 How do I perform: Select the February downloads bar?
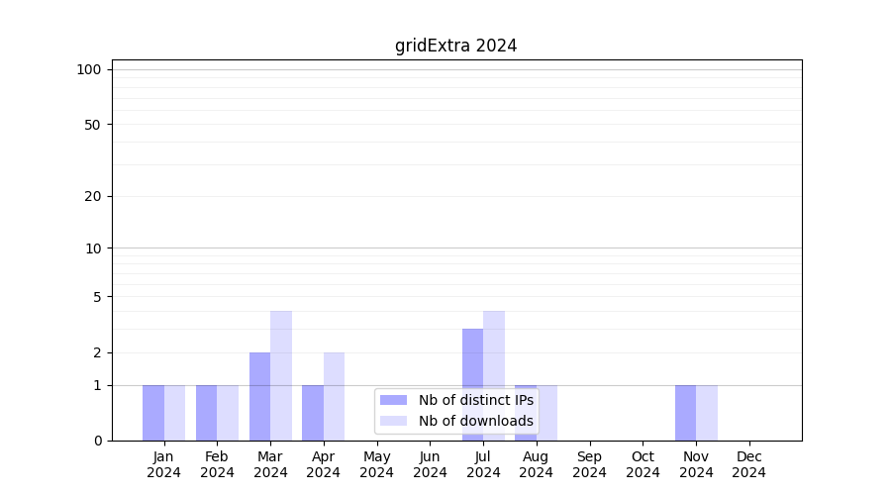coord(228,413)
